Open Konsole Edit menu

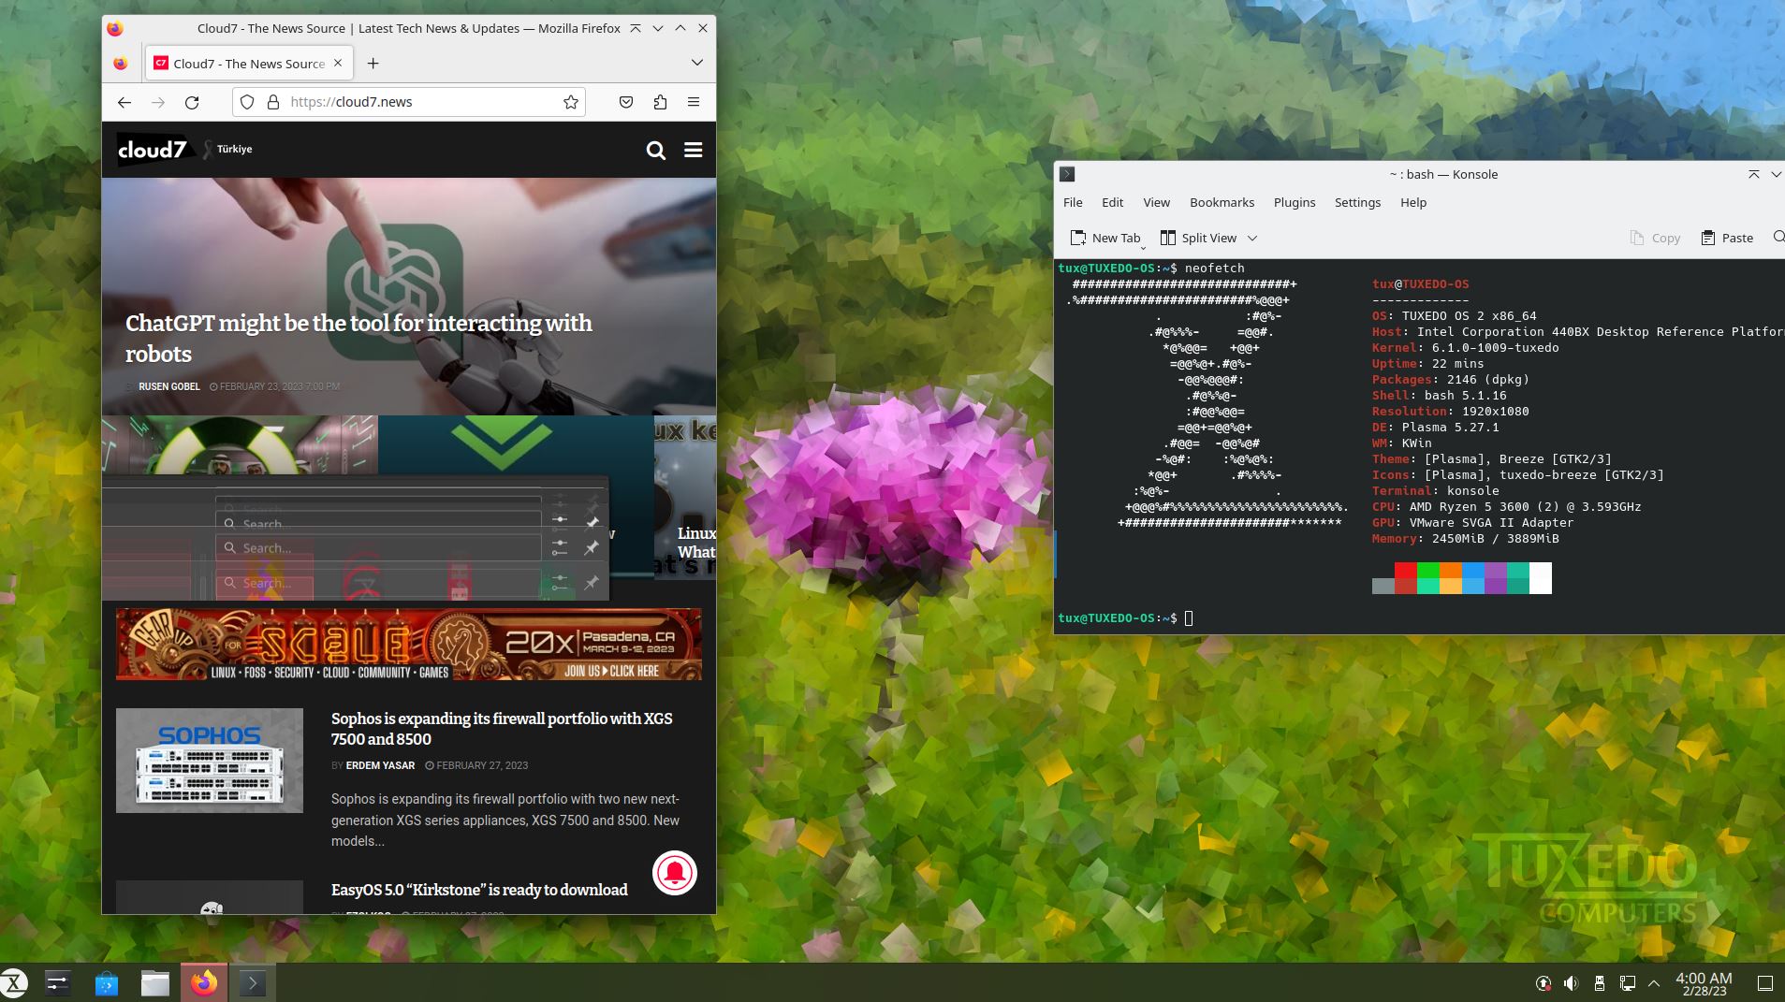point(1113,202)
